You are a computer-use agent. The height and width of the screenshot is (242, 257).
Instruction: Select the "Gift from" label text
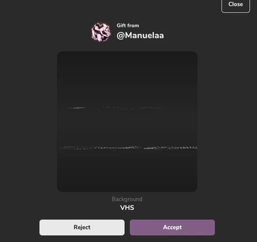(128, 25)
